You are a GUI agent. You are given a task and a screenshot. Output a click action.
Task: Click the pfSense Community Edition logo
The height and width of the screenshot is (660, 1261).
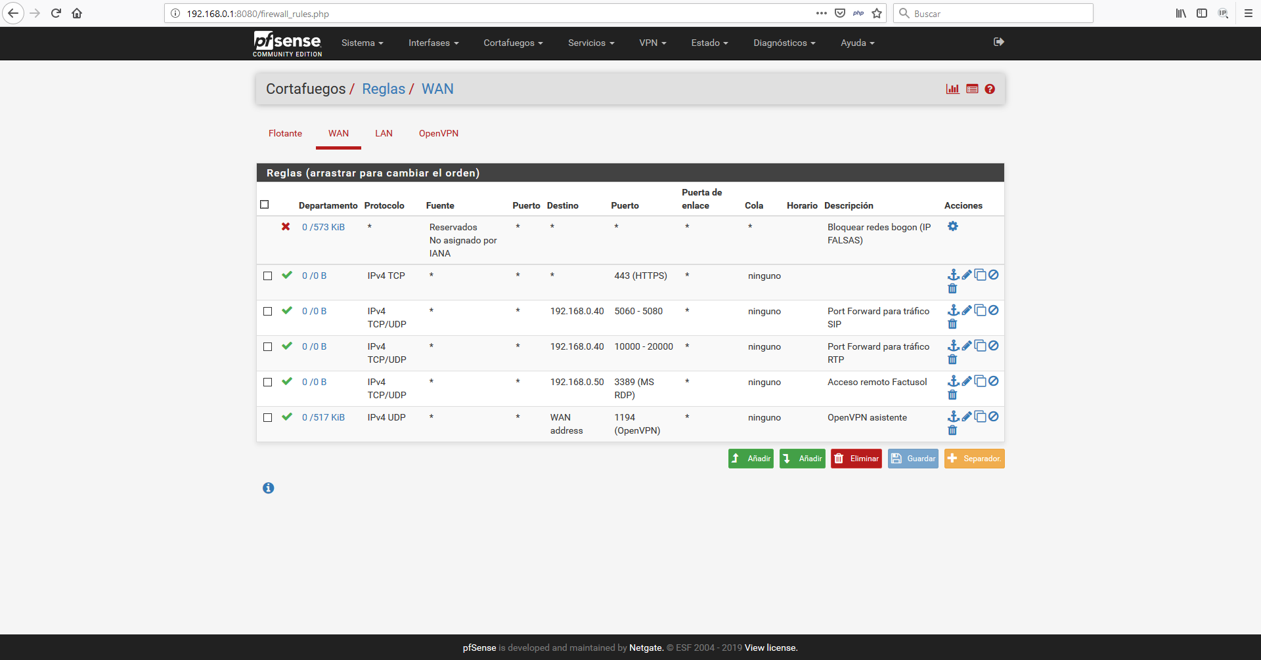click(x=288, y=44)
